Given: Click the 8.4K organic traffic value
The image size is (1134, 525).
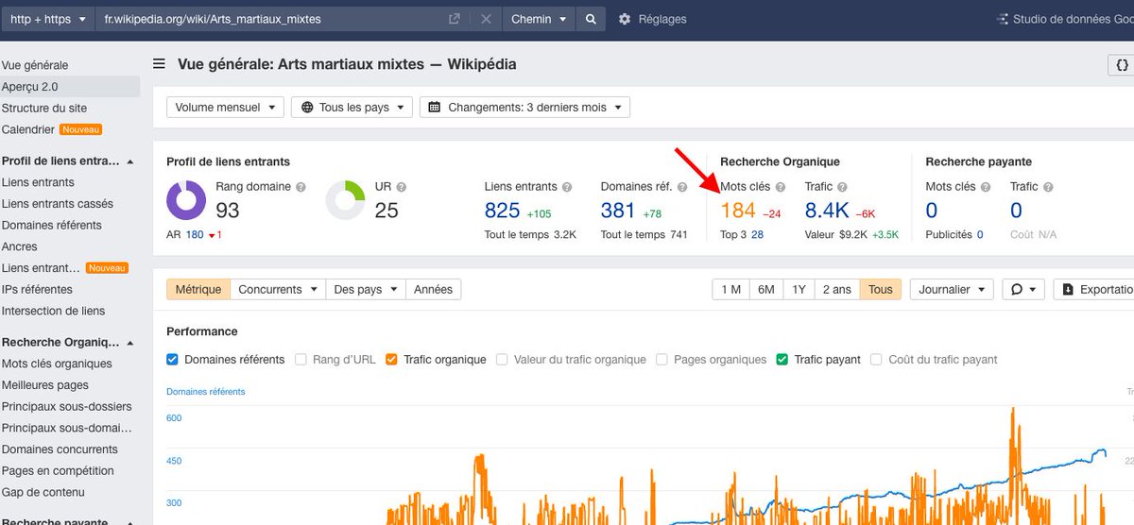Looking at the screenshot, I should (x=827, y=211).
